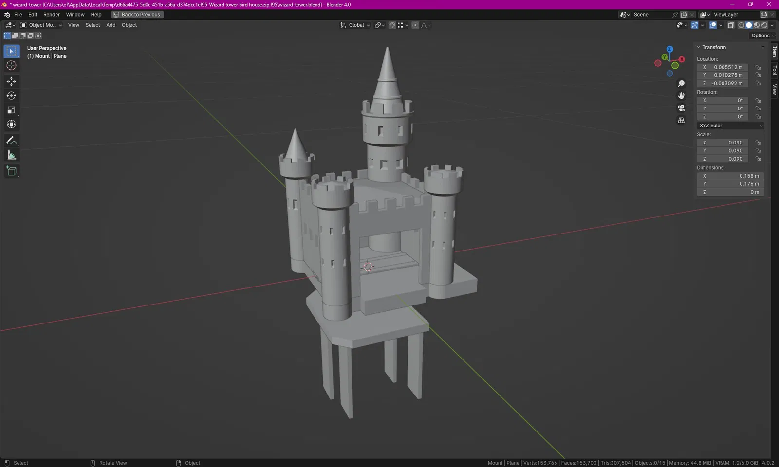Select the Annotate pencil tool
Screen dimensions: 779x467
coord(11,141)
